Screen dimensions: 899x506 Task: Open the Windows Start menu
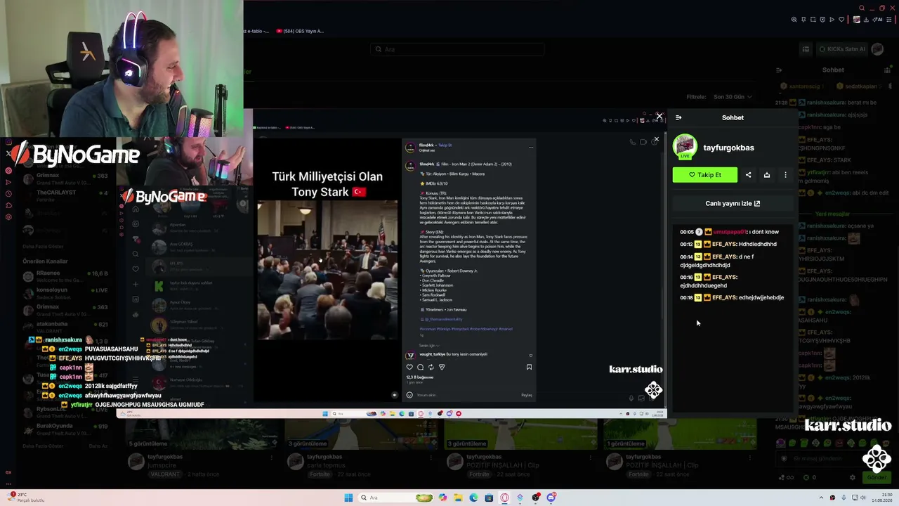[348, 498]
